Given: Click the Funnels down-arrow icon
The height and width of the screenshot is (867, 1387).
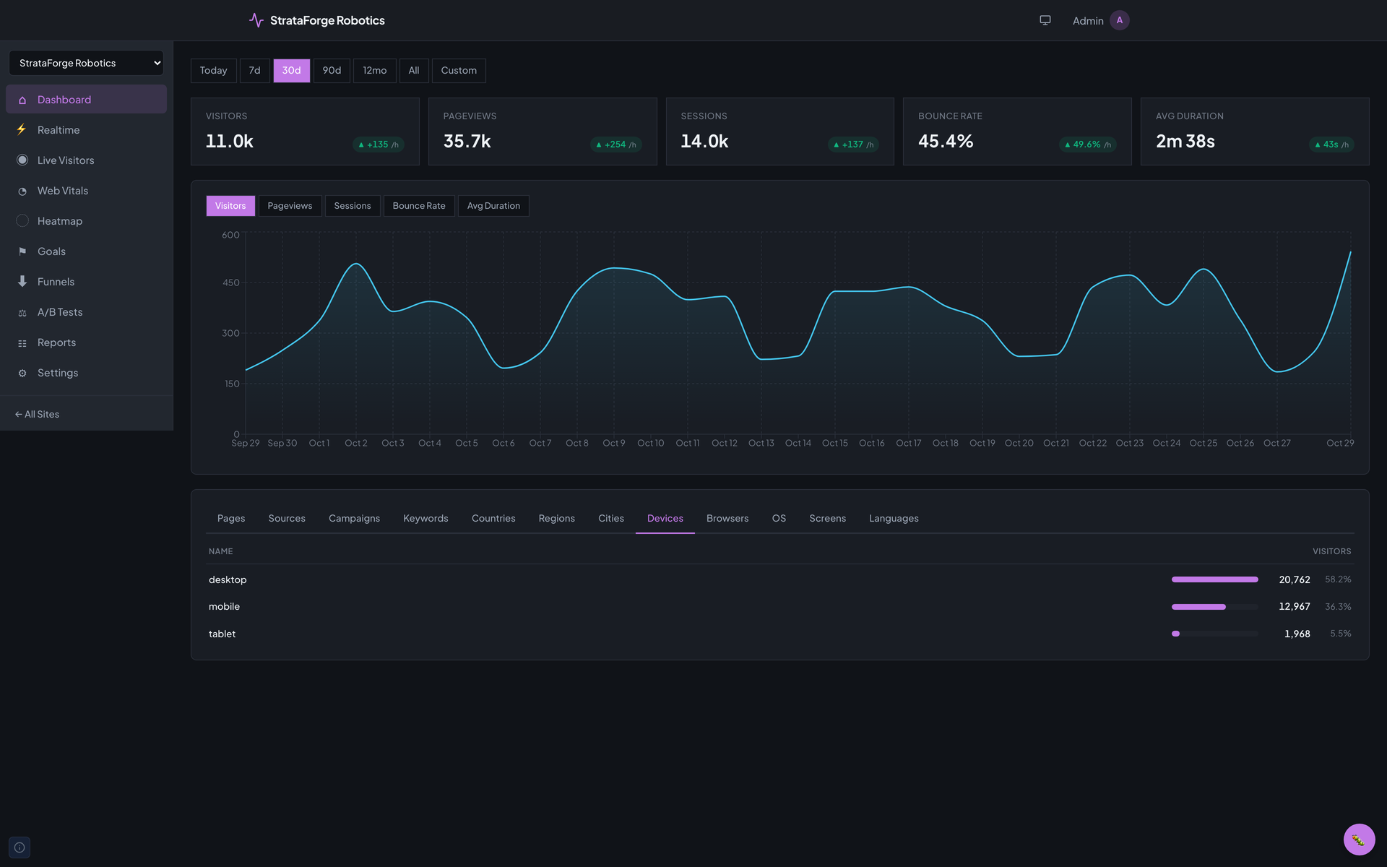Looking at the screenshot, I should [x=22, y=282].
